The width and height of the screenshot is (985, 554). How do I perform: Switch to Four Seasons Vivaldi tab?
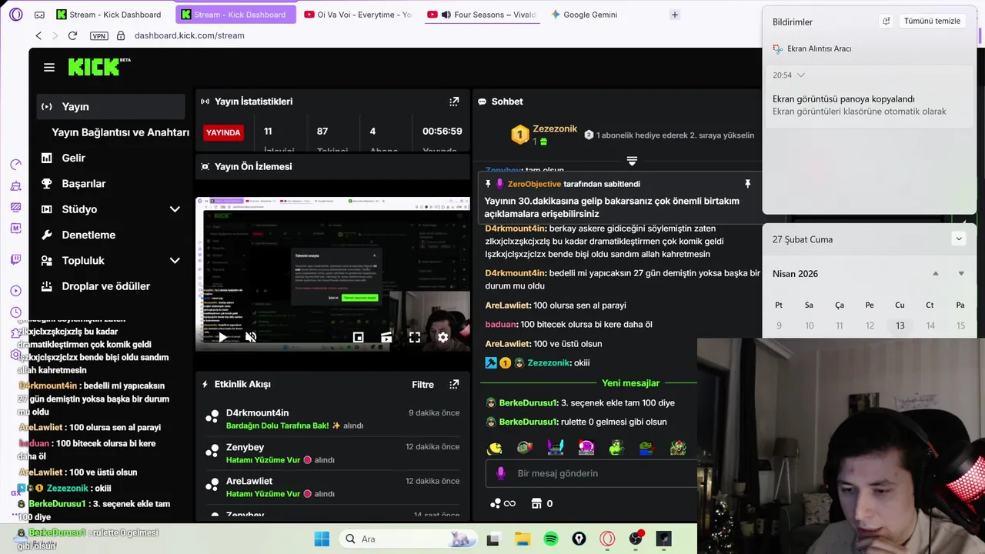pyautogui.click(x=482, y=15)
